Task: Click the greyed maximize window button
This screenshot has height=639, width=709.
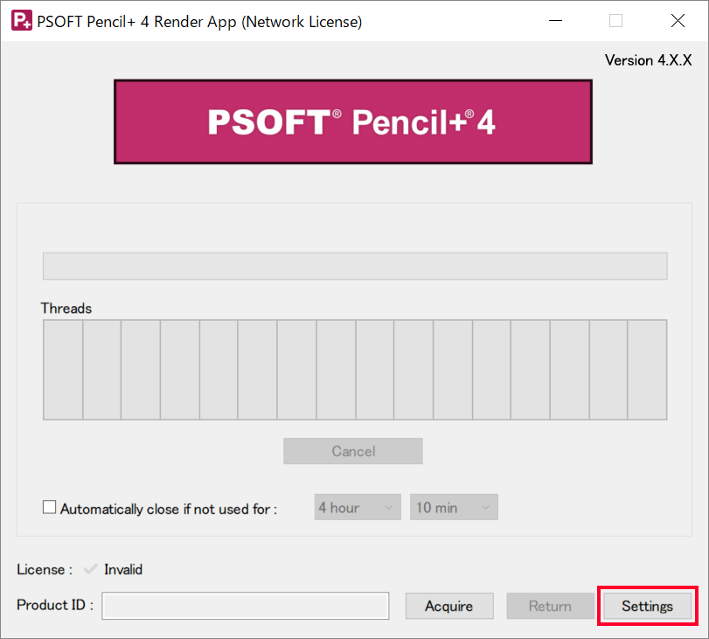Action: point(615,21)
